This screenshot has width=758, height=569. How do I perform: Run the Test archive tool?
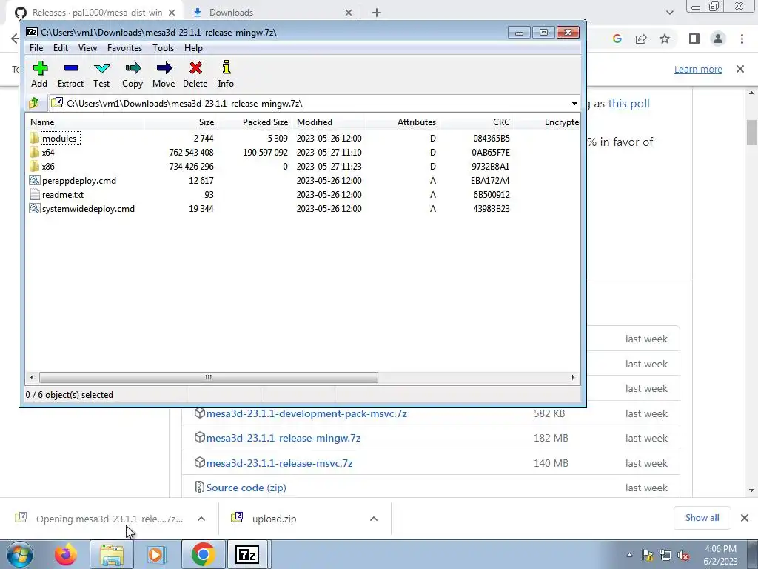(101, 75)
